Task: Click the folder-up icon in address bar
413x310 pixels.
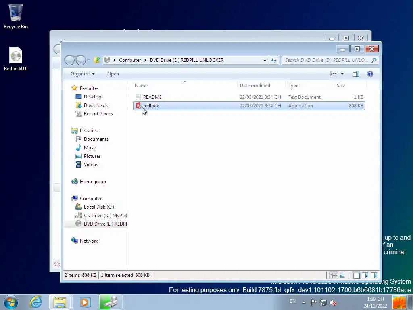Action: [x=97, y=60]
